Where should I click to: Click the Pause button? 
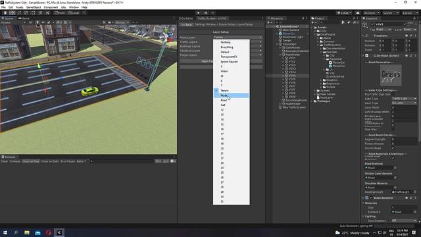[x=206, y=13]
